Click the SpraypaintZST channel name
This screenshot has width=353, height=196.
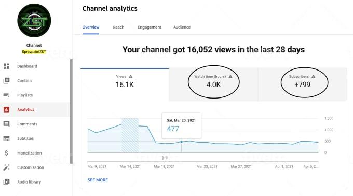[x=34, y=52]
